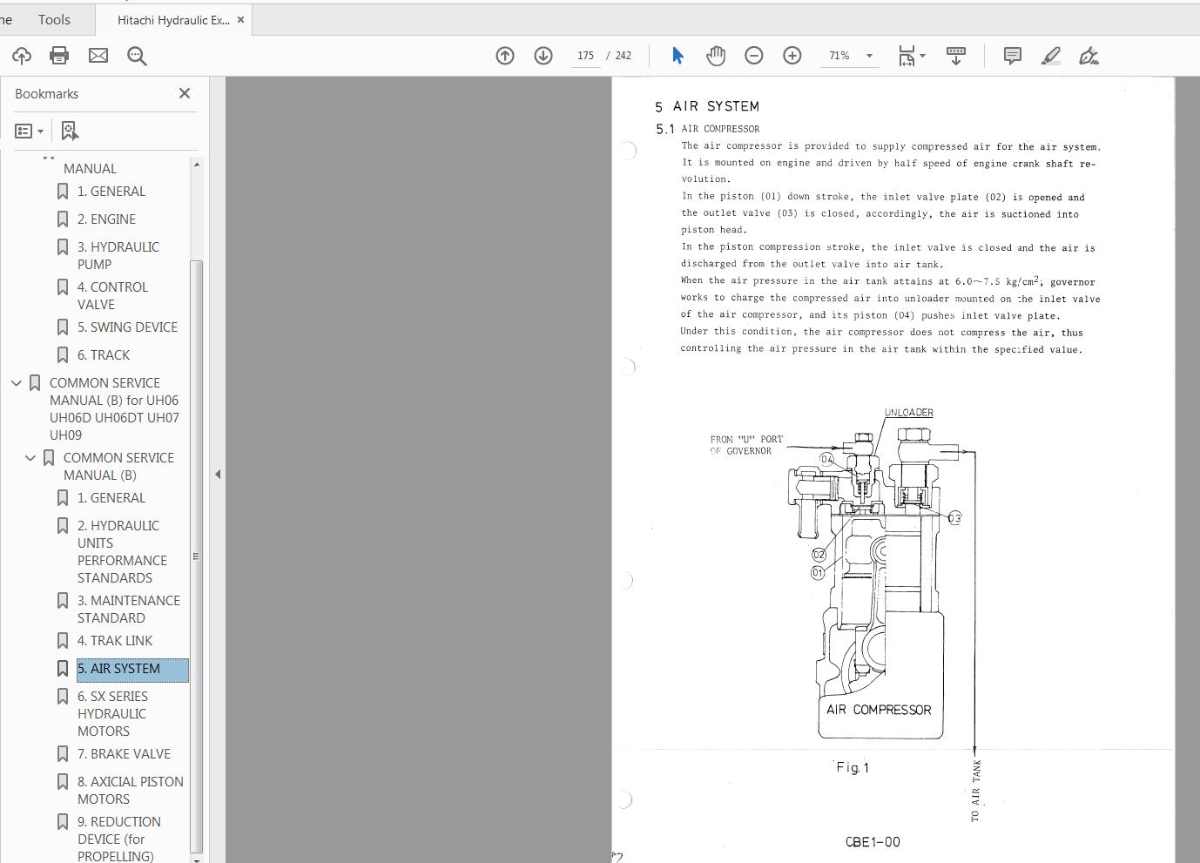Click the page number input field

(585, 56)
